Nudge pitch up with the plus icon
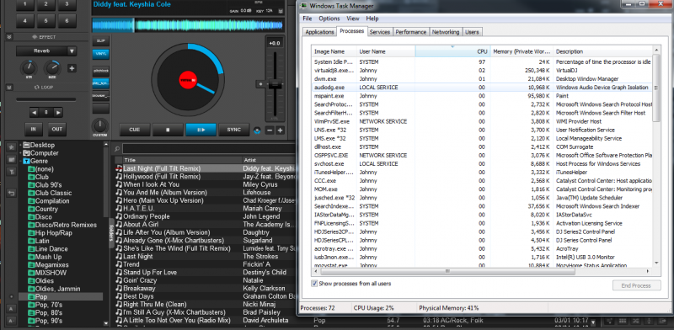 pyautogui.click(x=280, y=130)
